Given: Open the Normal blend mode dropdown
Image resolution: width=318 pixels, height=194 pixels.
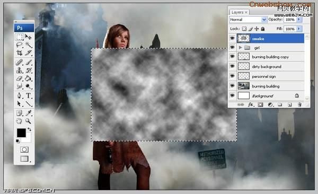Looking at the screenshot, I should pyautogui.click(x=248, y=20).
